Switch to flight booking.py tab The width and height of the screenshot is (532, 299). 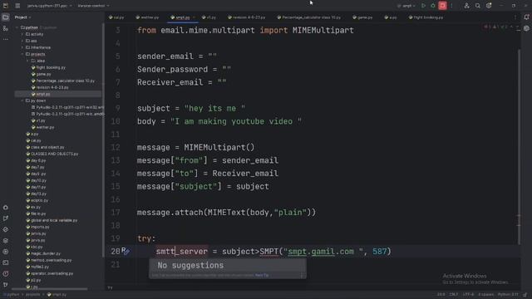pyautogui.click(x=426, y=17)
